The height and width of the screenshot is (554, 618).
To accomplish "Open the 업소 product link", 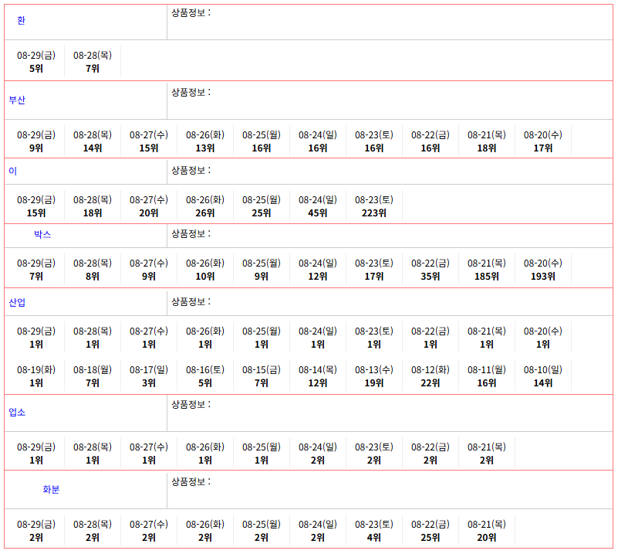I will point(17,413).
